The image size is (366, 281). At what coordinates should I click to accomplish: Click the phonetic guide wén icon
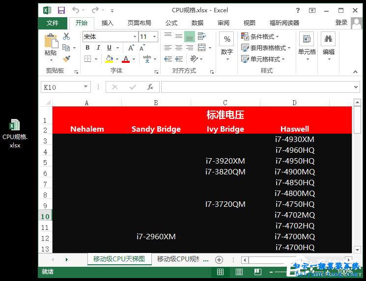147,59
